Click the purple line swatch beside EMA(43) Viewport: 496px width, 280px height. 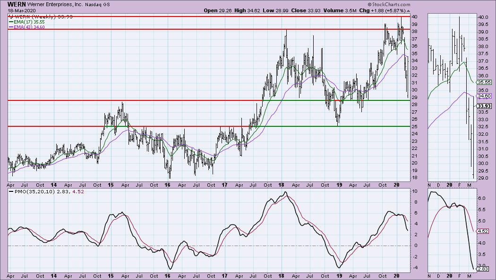tap(11, 27)
